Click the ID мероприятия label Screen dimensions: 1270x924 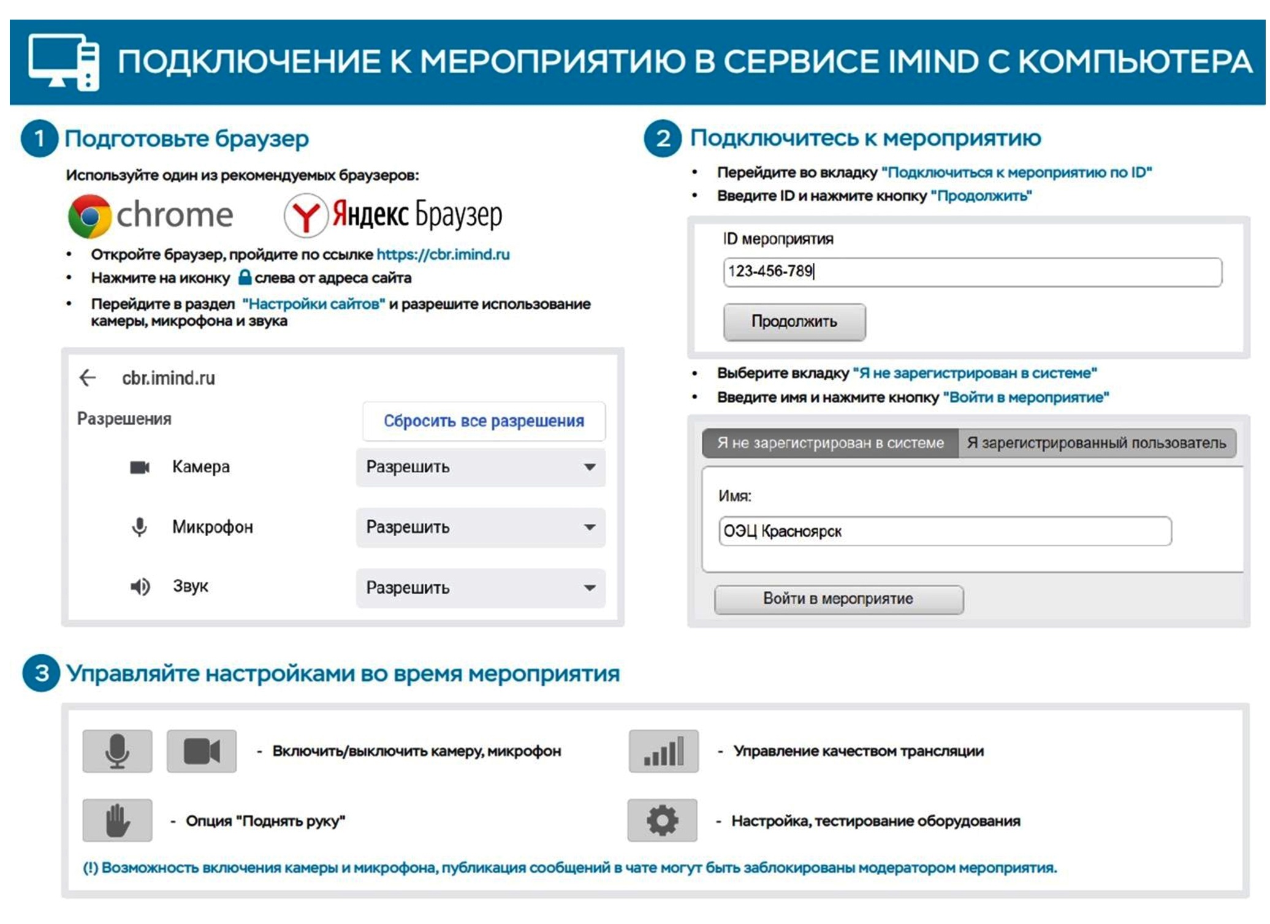tap(778, 238)
